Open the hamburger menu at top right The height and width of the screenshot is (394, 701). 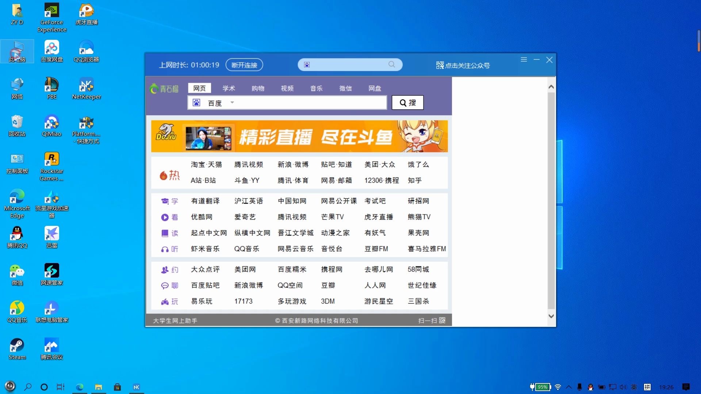[524, 59]
